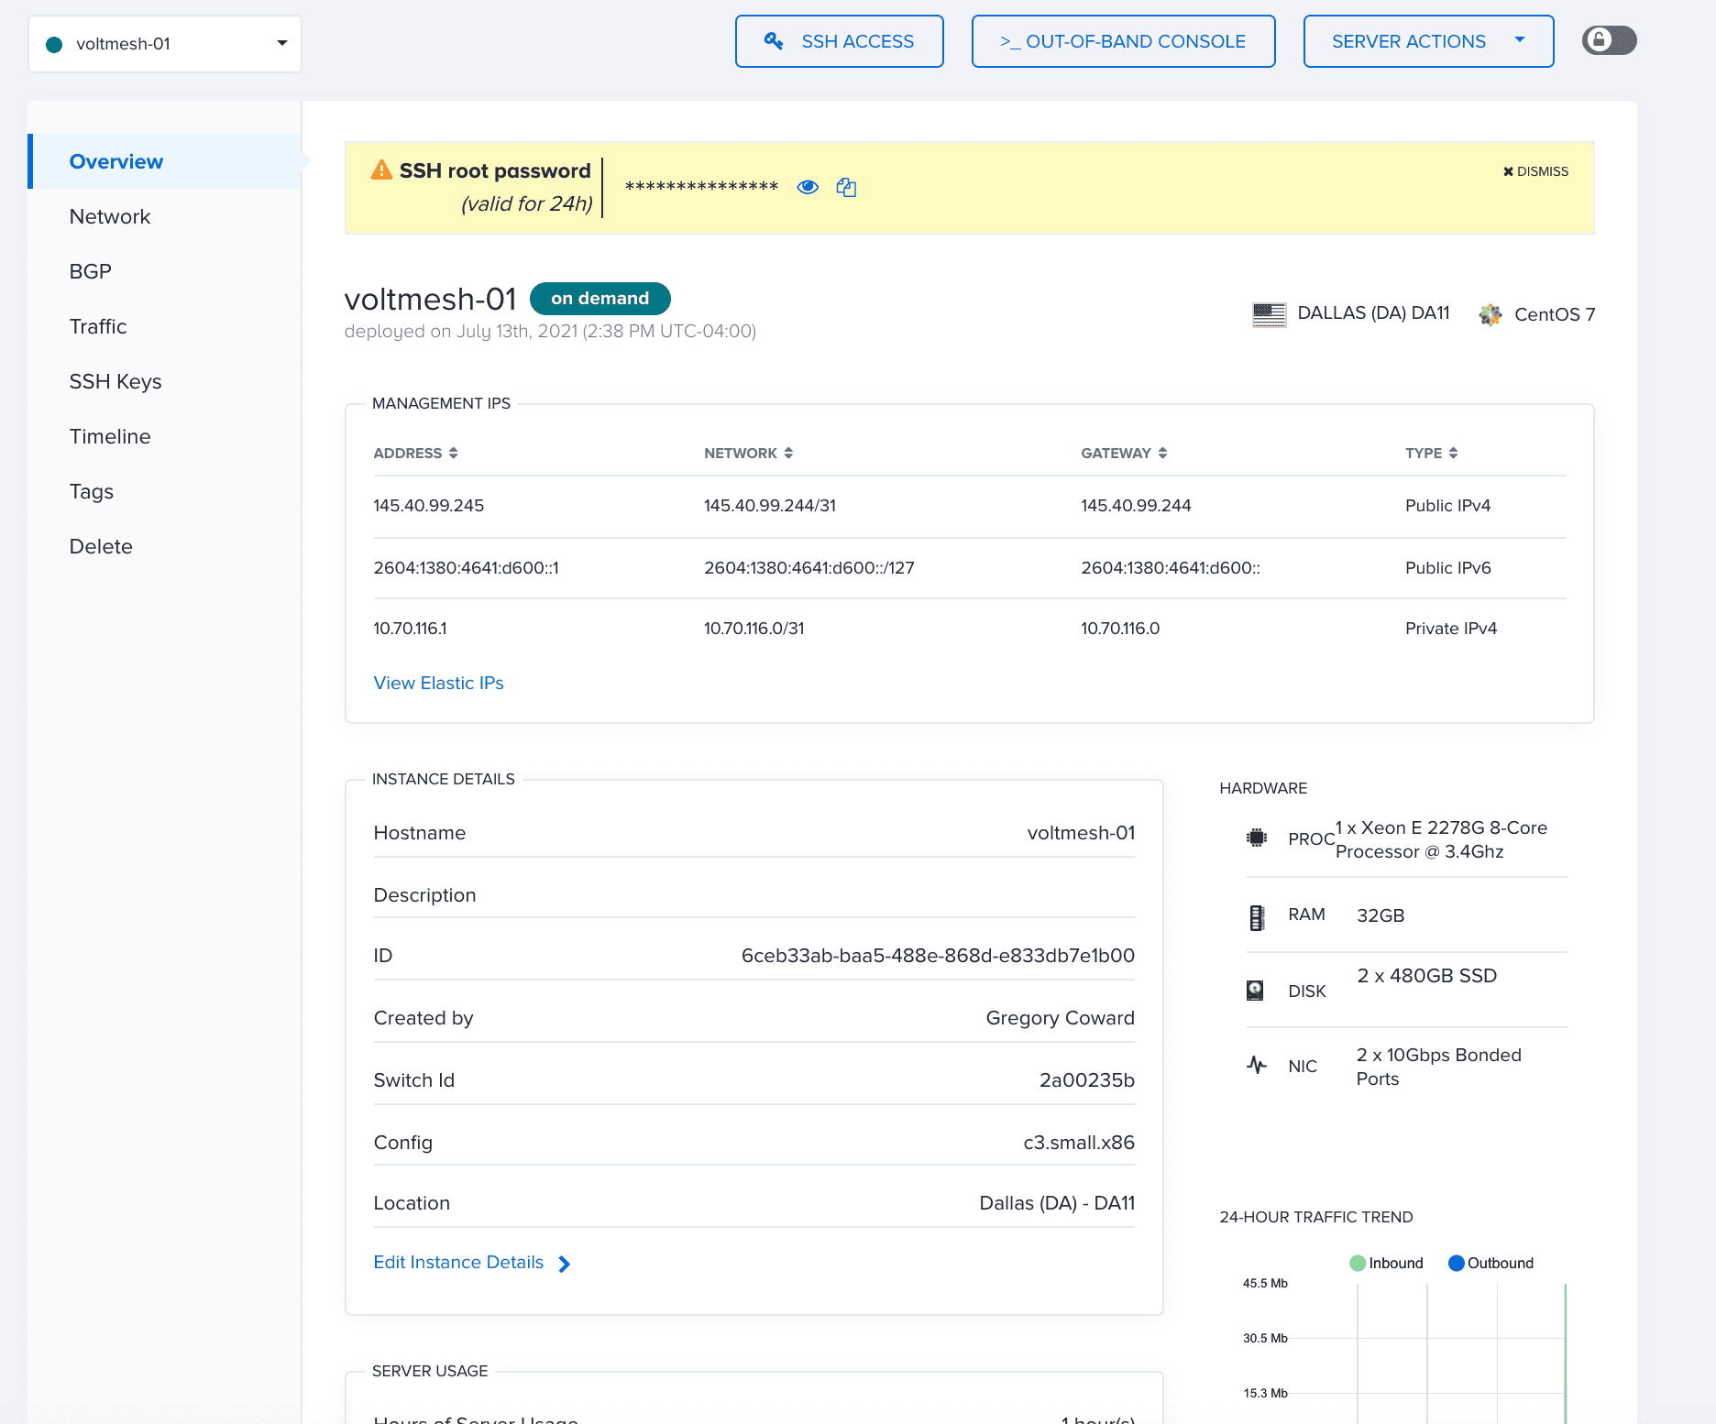Click the green status dot beside voltmesh-01
1716x1424 pixels.
[x=54, y=44]
